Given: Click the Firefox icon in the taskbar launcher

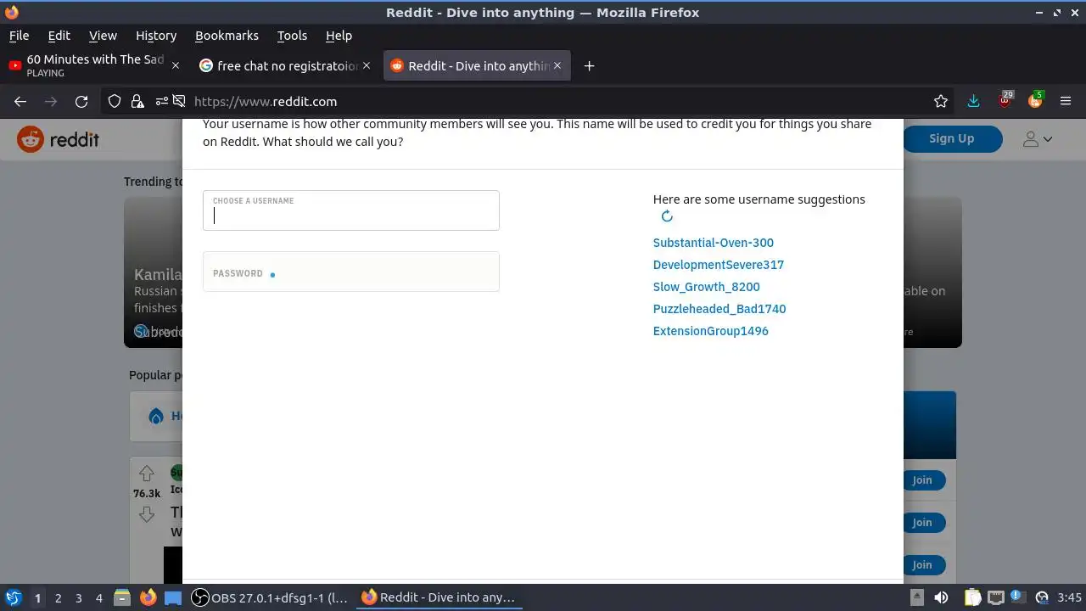Looking at the screenshot, I should pyautogui.click(x=148, y=597).
